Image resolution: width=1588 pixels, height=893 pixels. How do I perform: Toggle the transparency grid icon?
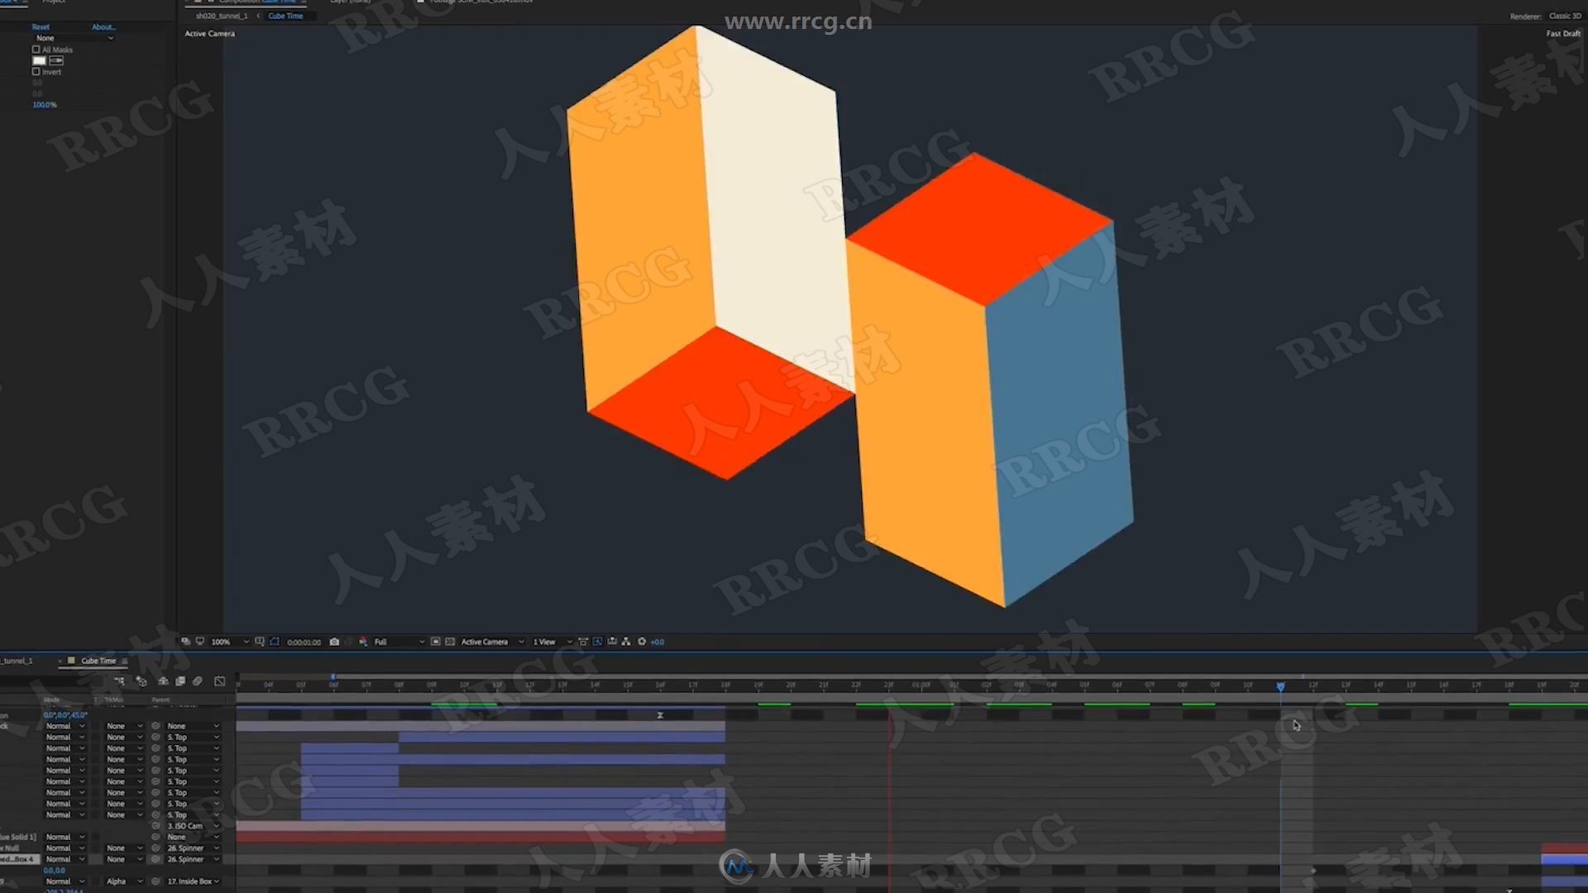450,642
